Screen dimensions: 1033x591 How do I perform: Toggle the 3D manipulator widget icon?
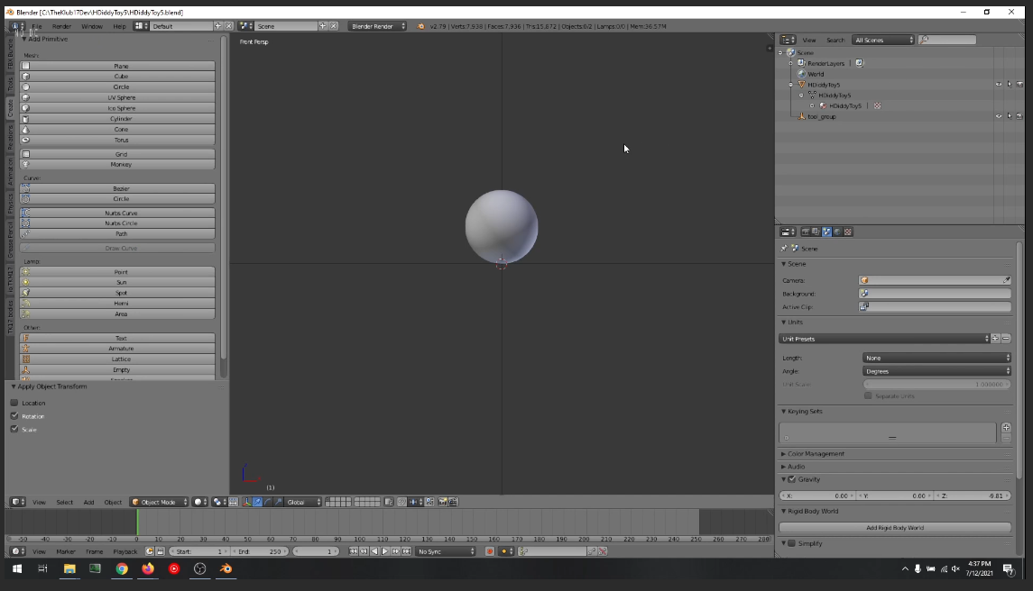pos(247,502)
